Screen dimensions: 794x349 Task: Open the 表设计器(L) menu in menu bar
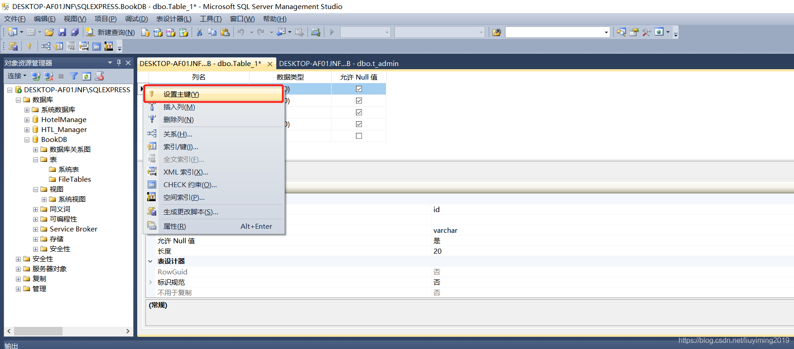pos(174,19)
